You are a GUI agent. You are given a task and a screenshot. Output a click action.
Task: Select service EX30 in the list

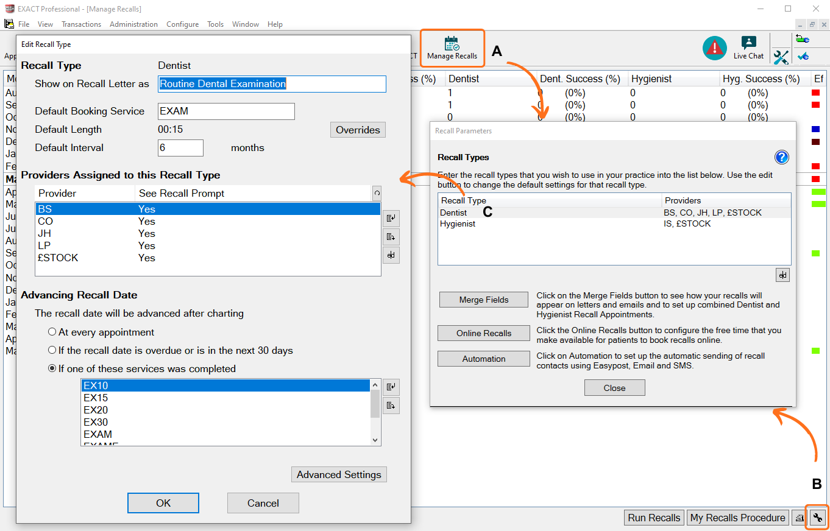point(225,423)
